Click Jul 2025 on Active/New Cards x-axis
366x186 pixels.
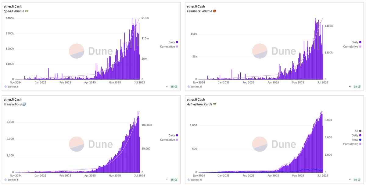pyautogui.click(x=323, y=176)
